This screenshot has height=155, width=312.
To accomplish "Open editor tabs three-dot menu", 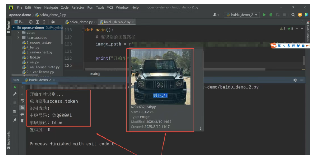I will click(302, 22).
